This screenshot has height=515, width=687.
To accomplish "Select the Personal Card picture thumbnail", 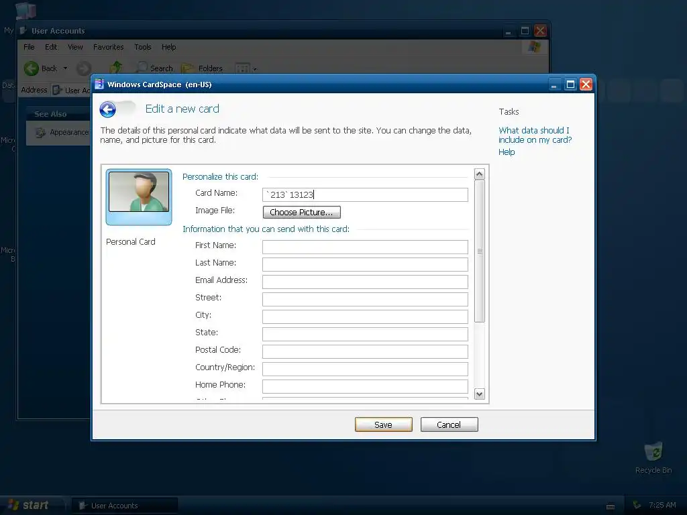I will pyautogui.click(x=139, y=197).
